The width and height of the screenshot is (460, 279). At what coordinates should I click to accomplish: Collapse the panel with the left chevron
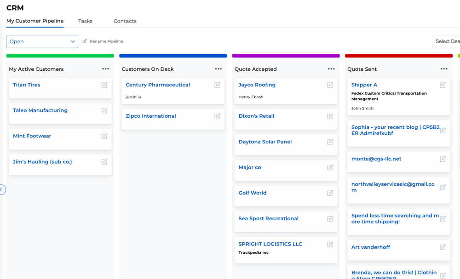tap(2, 189)
